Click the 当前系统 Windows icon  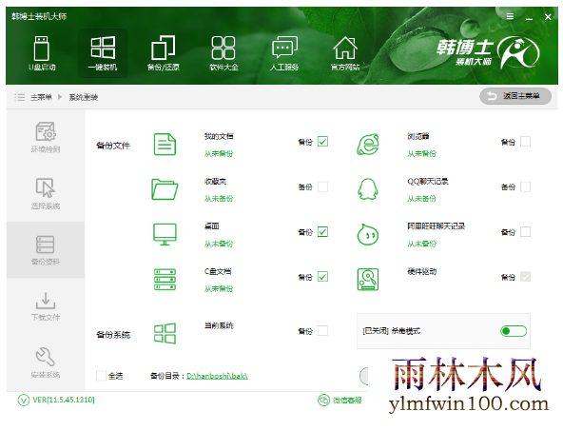[165, 333]
